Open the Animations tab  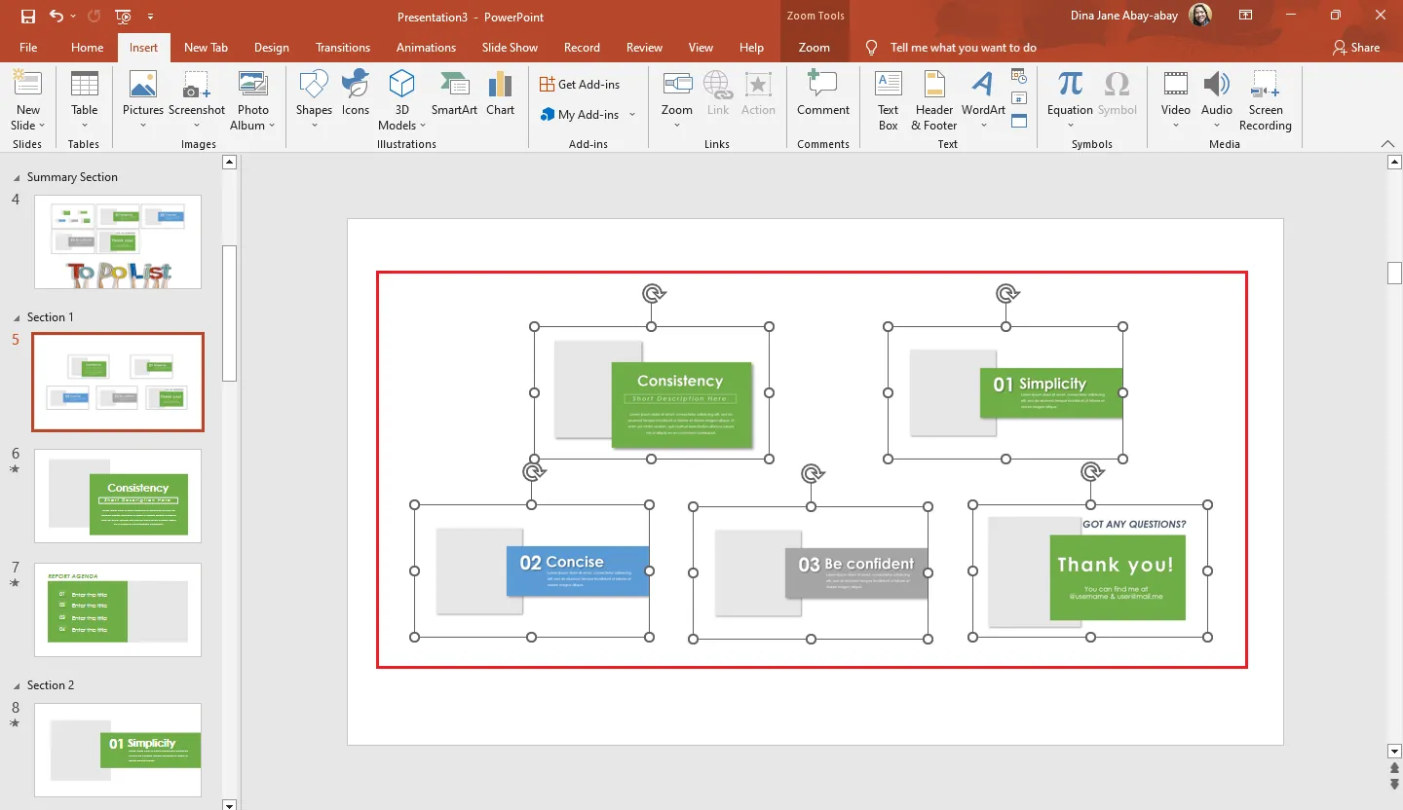(x=426, y=48)
